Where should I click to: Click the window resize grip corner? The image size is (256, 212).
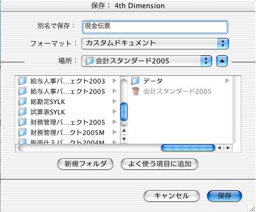click(x=252, y=208)
